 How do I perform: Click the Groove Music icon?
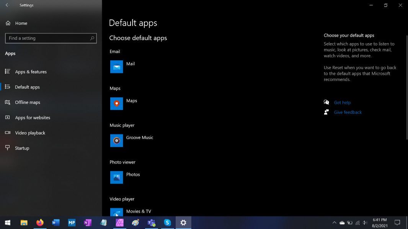coord(117,140)
